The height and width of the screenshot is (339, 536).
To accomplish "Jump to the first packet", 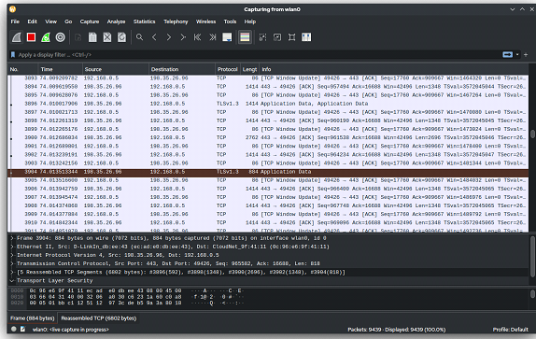I will pos(198,37).
